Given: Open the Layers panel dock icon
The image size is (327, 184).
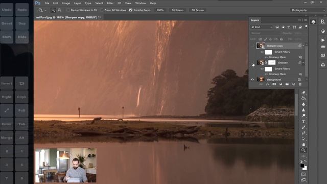Looking at the screenshot, I should click(x=313, y=22).
